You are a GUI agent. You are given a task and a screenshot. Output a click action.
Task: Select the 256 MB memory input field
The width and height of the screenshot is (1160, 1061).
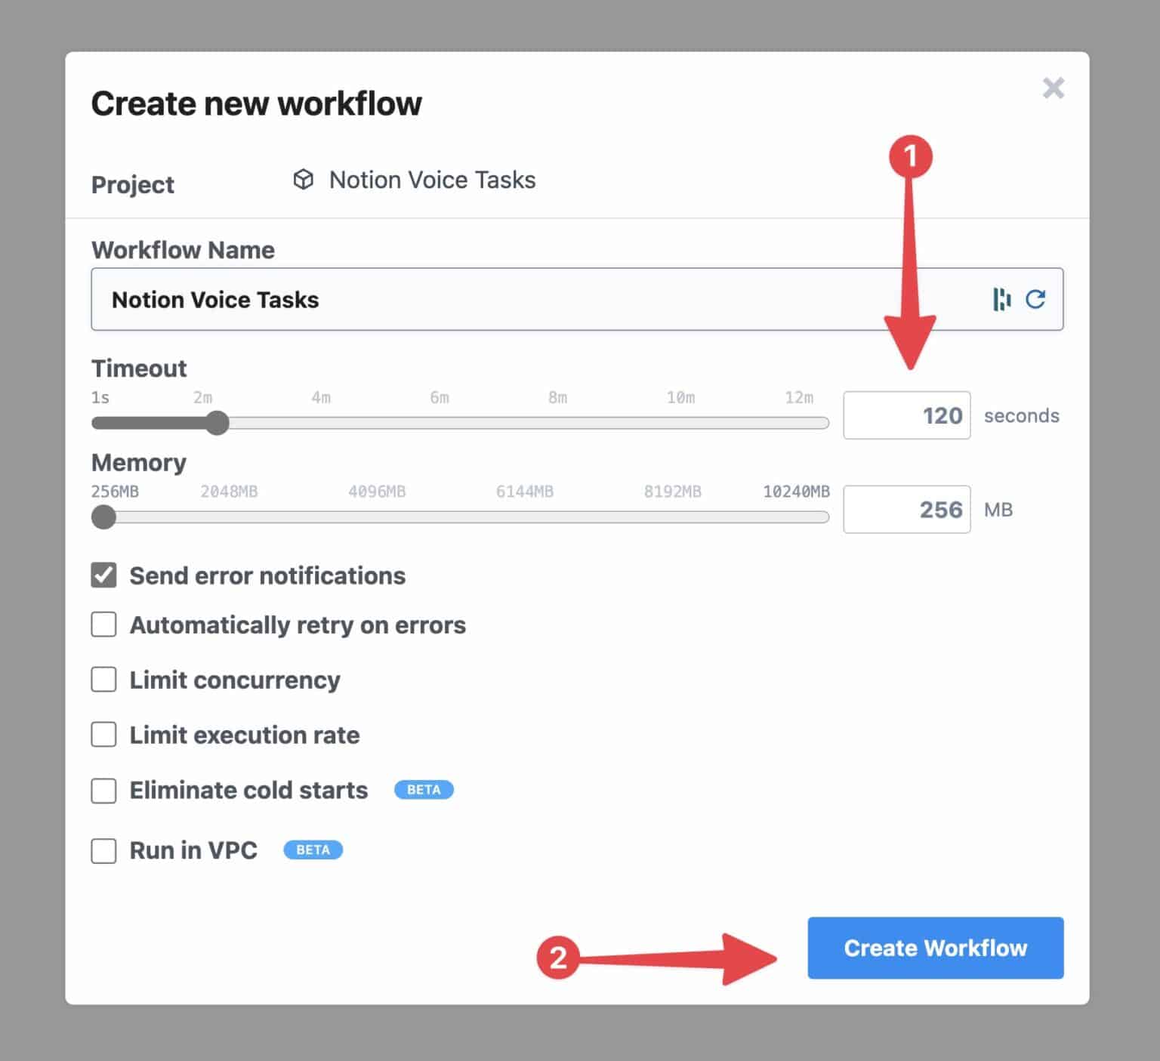tap(906, 509)
